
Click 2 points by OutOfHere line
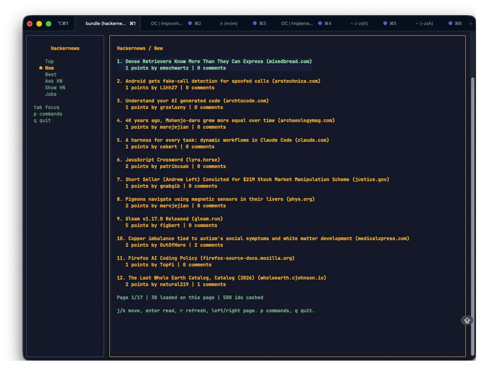point(174,245)
